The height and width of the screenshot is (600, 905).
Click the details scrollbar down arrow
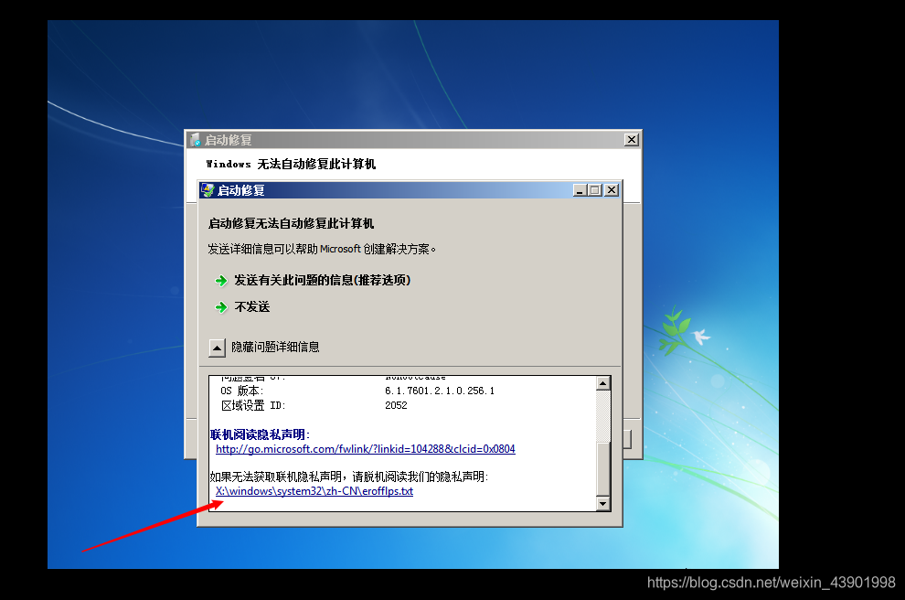[x=602, y=504]
